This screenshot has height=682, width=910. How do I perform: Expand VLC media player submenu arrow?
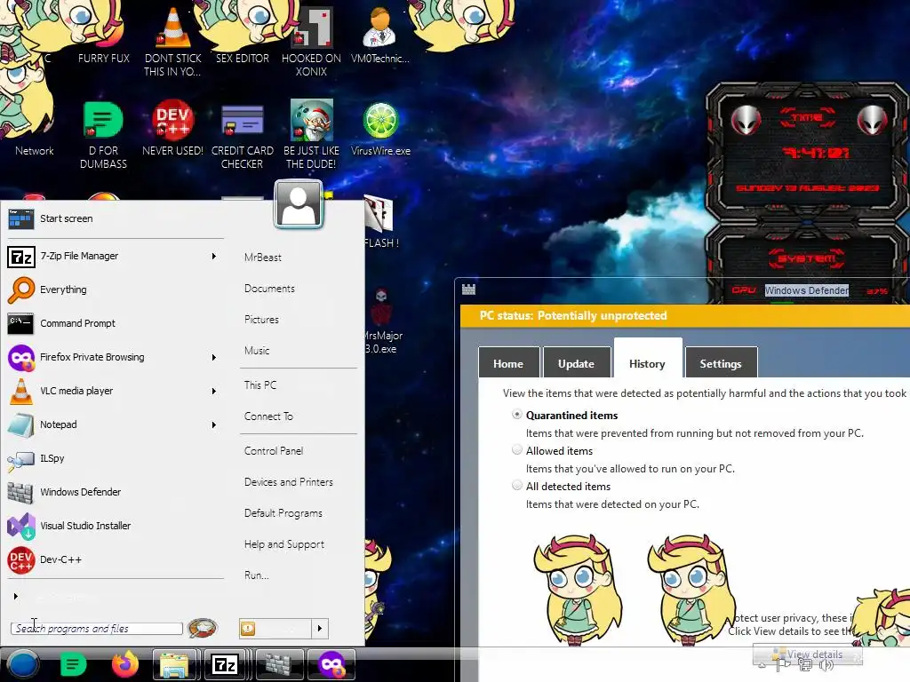click(213, 391)
